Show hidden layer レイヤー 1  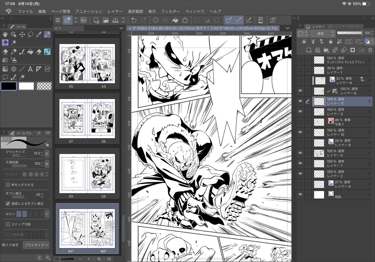pos(300,70)
